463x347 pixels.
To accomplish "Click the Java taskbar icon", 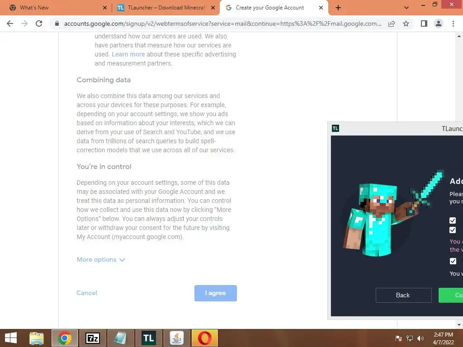I will point(177,338).
